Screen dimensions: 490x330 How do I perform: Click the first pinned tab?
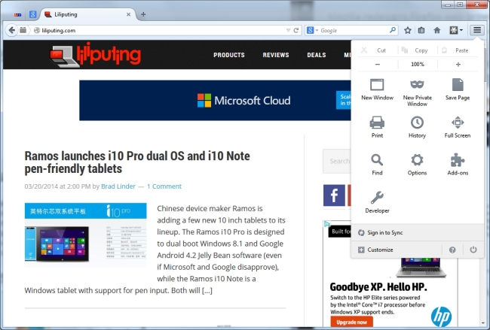click(18, 14)
